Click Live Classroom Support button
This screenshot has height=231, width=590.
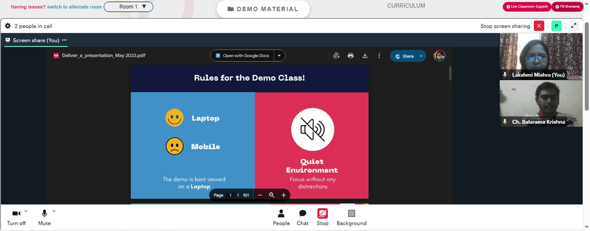527,6
